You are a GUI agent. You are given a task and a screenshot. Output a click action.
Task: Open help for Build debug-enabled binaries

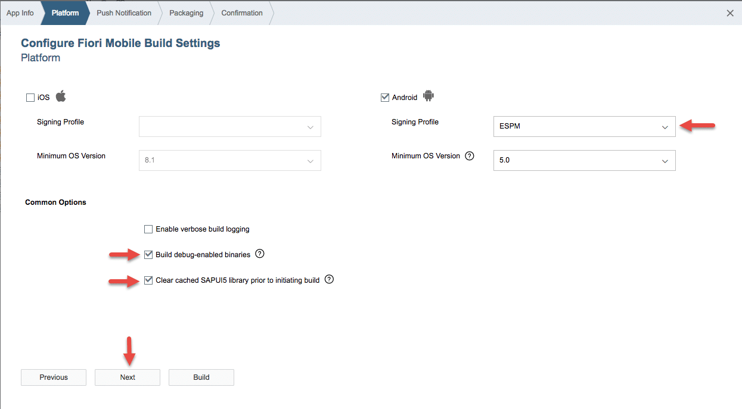[259, 254]
